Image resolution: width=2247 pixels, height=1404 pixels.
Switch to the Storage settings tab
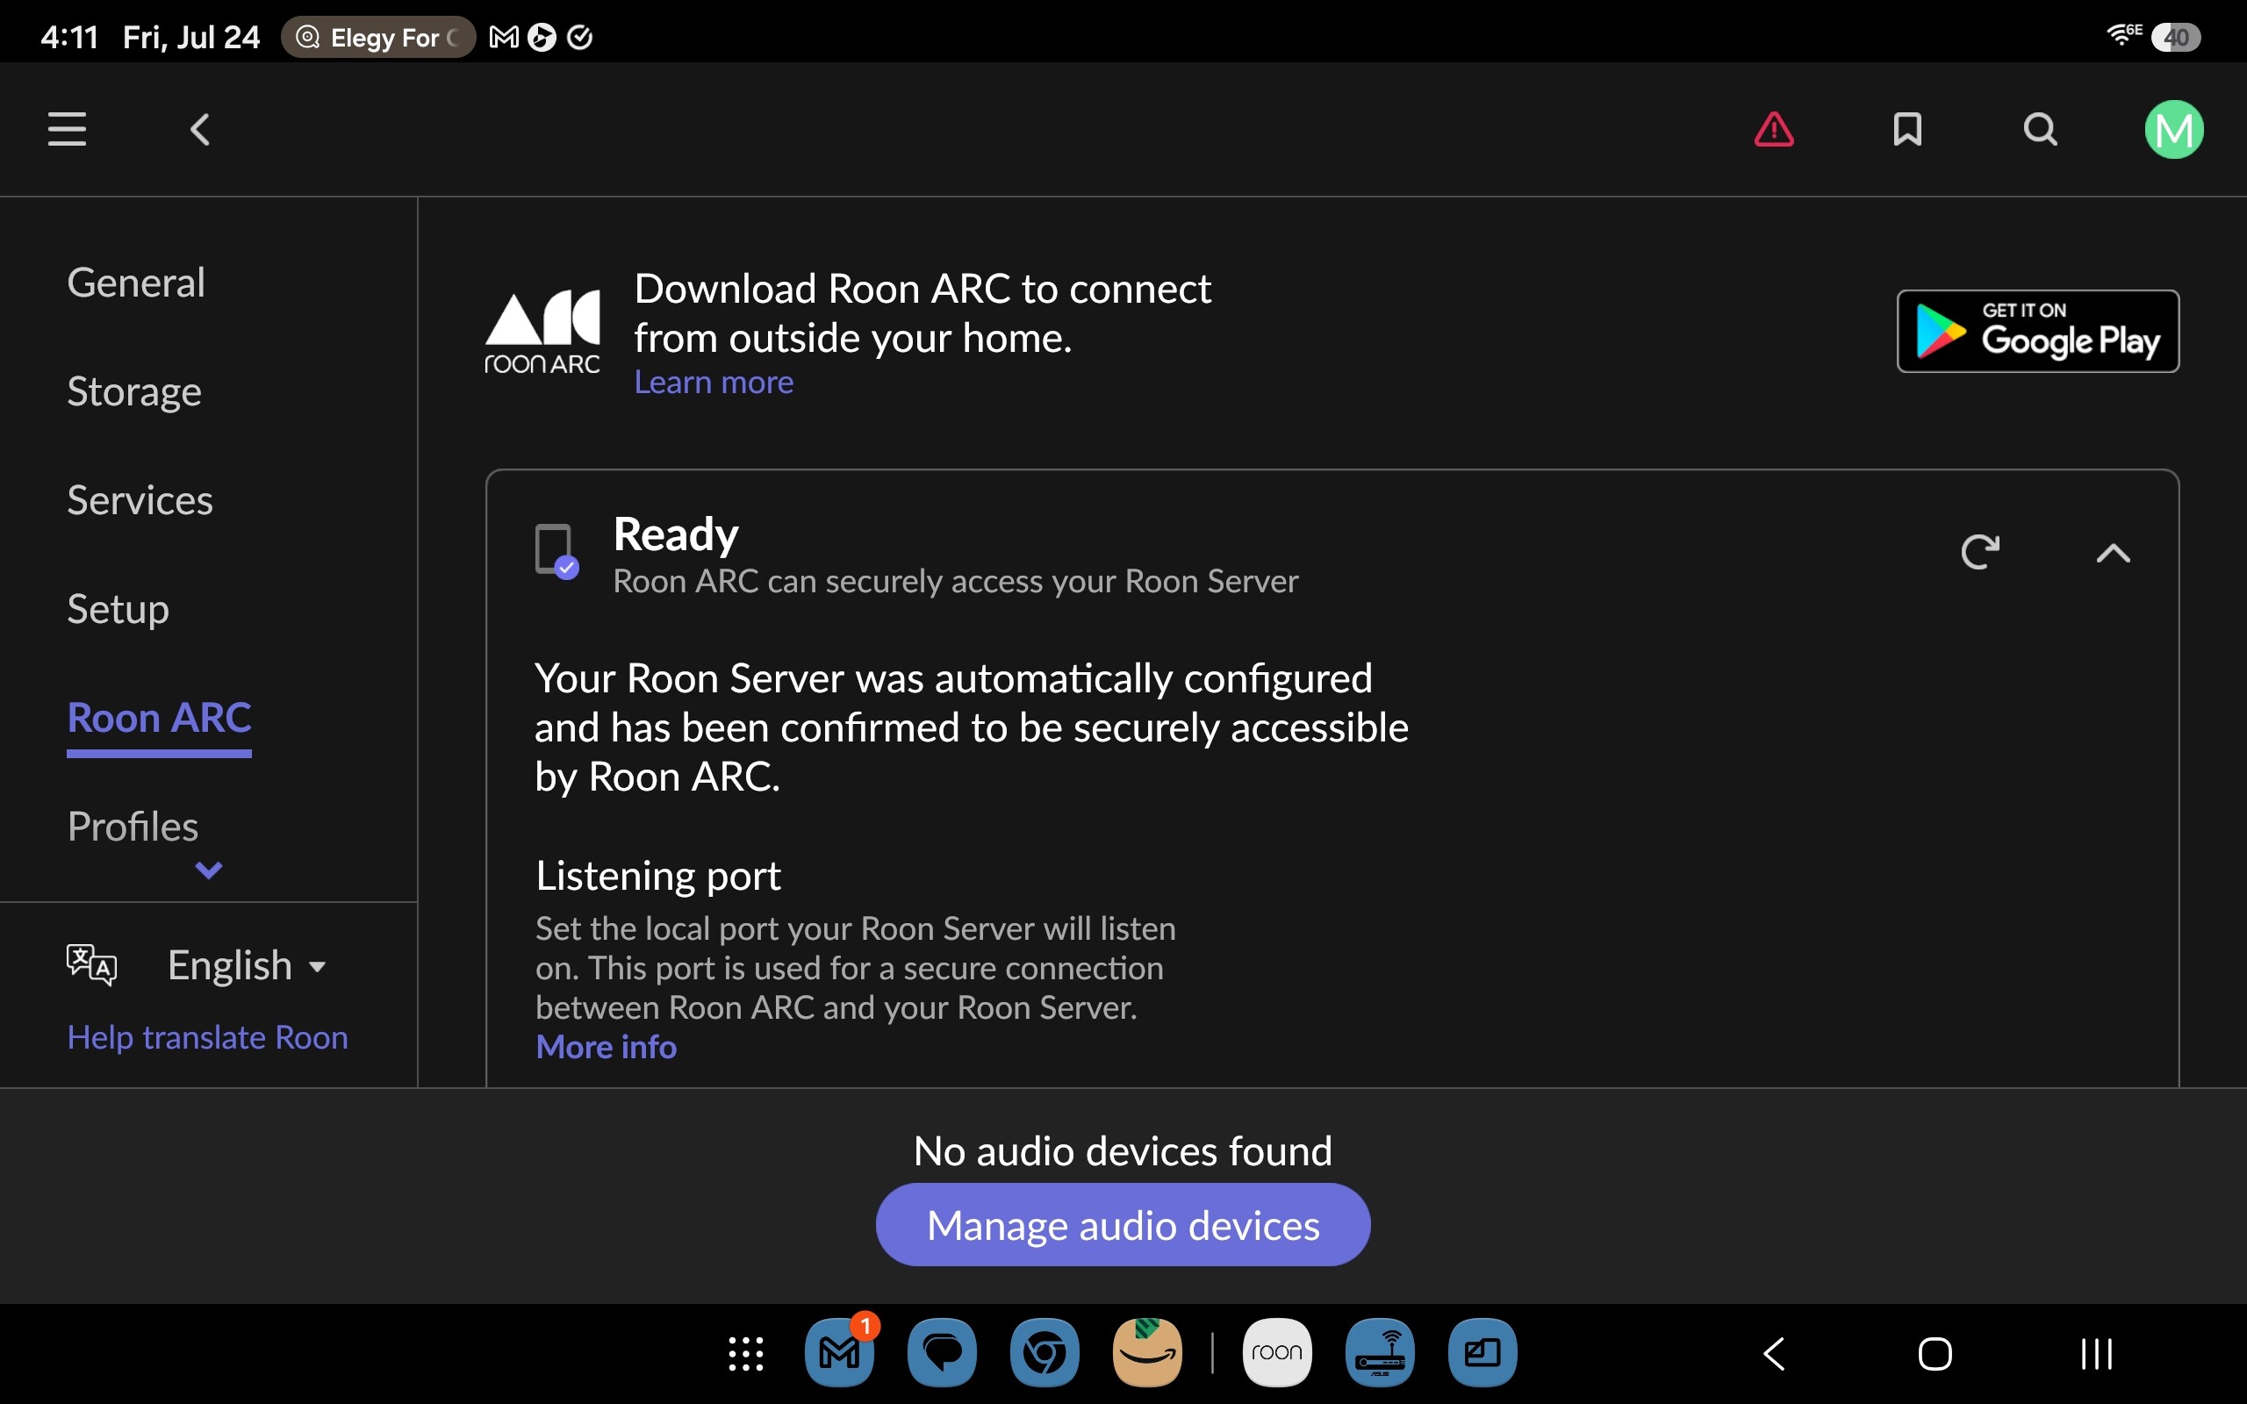point(133,391)
